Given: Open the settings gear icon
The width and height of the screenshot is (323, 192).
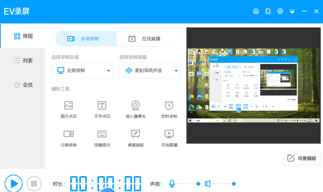Looking at the screenshot, I should pyautogui.click(x=280, y=11).
